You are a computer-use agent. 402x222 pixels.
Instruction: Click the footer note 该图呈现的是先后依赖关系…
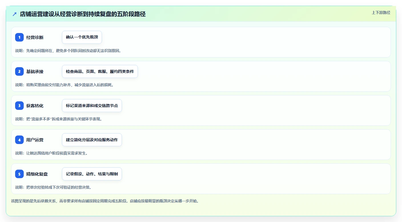pos(105,201)
